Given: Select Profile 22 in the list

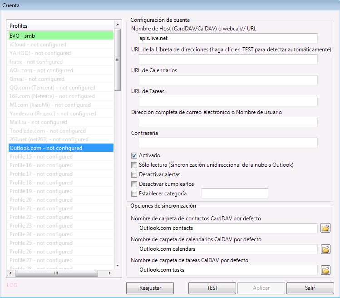Looking at the screenshot, I should coord(61,217).
